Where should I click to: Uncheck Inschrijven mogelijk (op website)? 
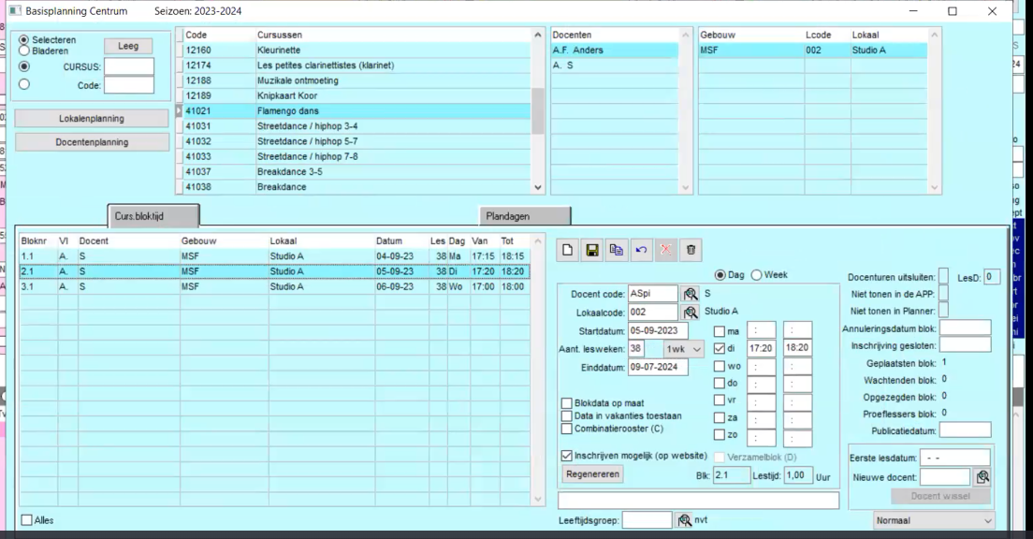(567, 456)
